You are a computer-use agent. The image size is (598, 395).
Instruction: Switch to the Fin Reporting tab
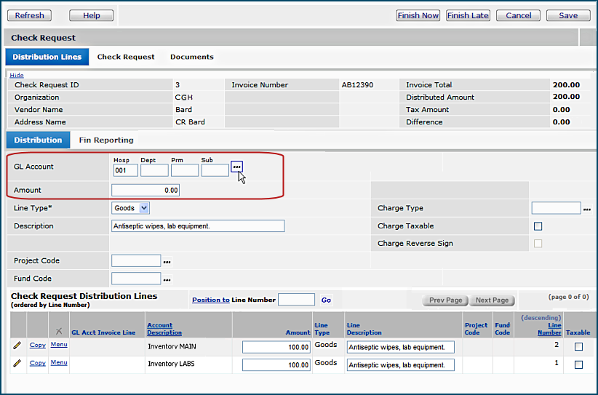tap(106, 140)
